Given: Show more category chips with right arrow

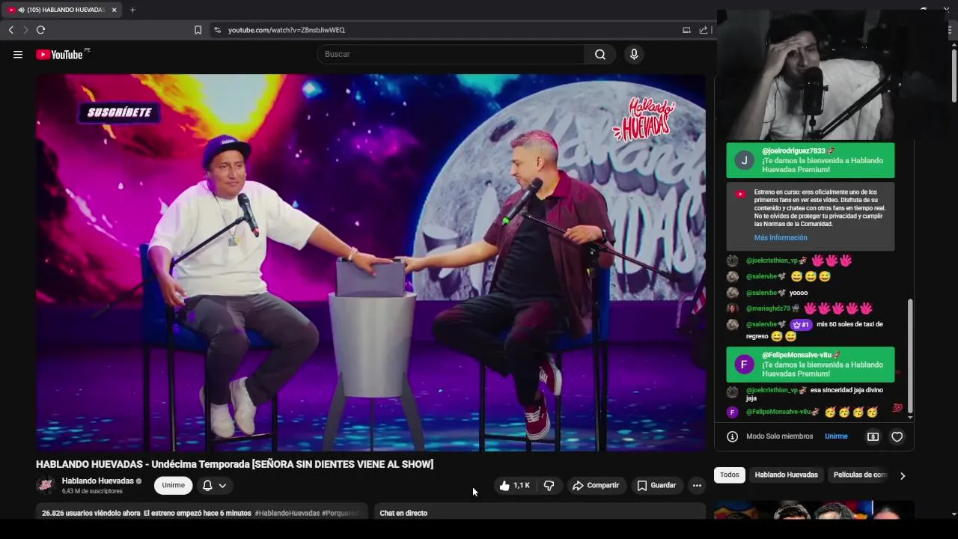Looking at the screenshot, I should [902, 475].
